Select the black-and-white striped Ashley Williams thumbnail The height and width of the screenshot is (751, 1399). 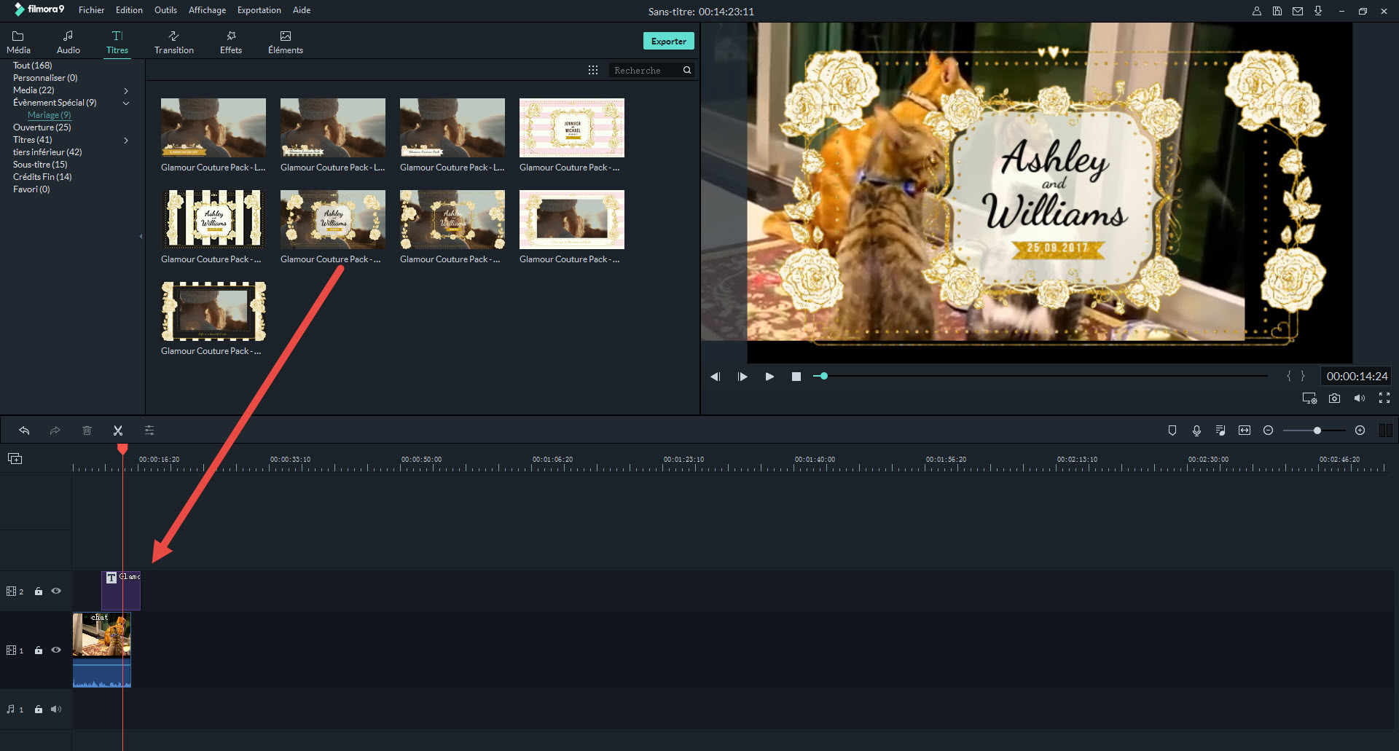(213, 219)
